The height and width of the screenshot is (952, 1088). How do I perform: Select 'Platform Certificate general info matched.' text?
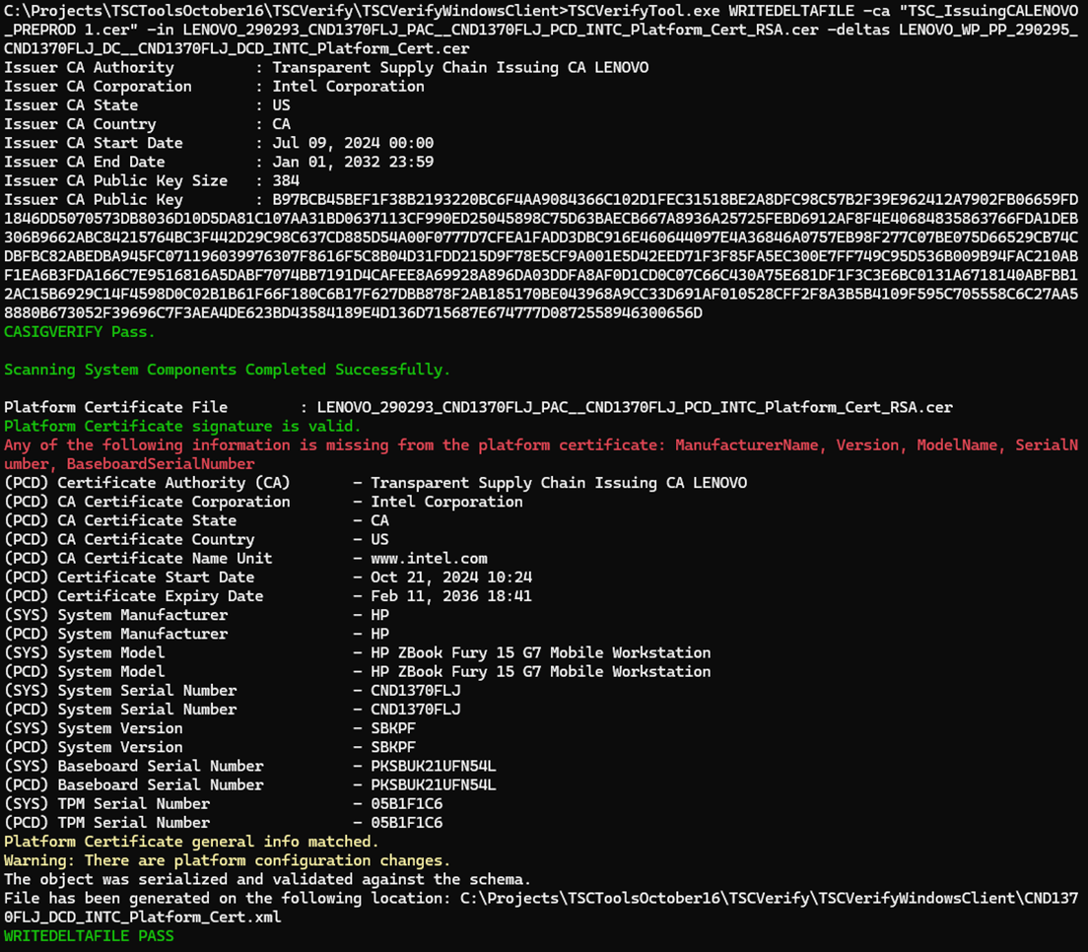[191, 841]
